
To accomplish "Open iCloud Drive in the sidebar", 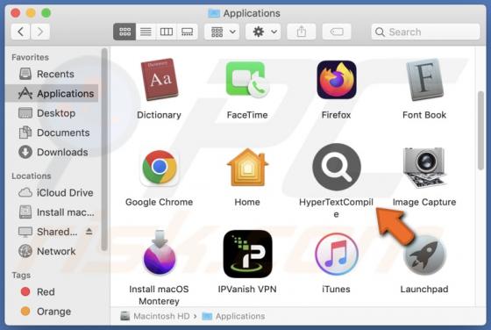I will point(53,192).
